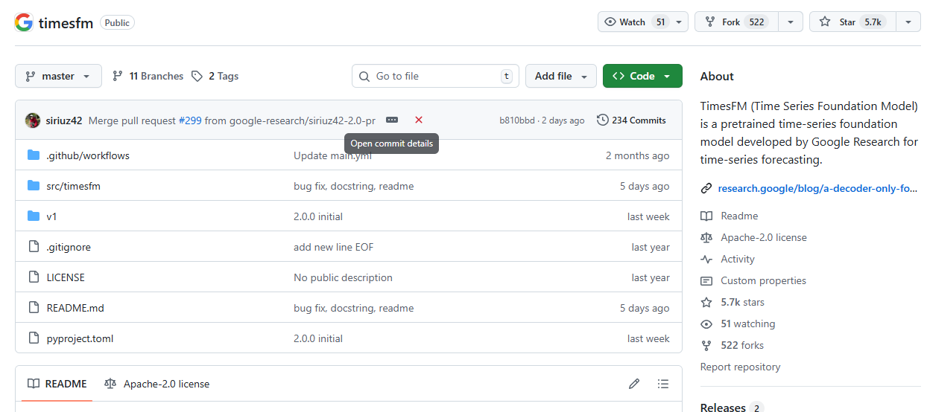927x412 pixels.
Task: Click the pyproject.toml file icon
Action: [x=34, y=338]
